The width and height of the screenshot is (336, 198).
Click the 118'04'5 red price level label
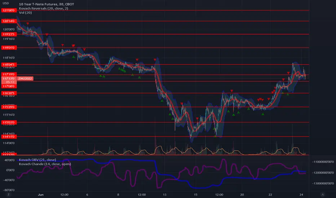click(x=9, y=64)
